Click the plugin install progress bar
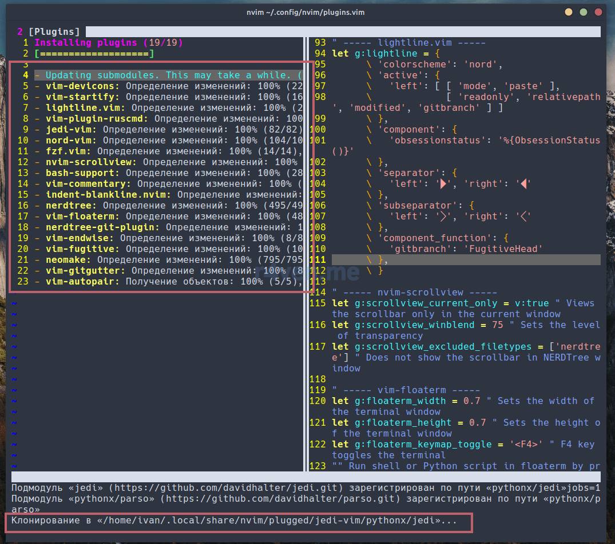Screen dimensions: 615x544 (94, 54)
